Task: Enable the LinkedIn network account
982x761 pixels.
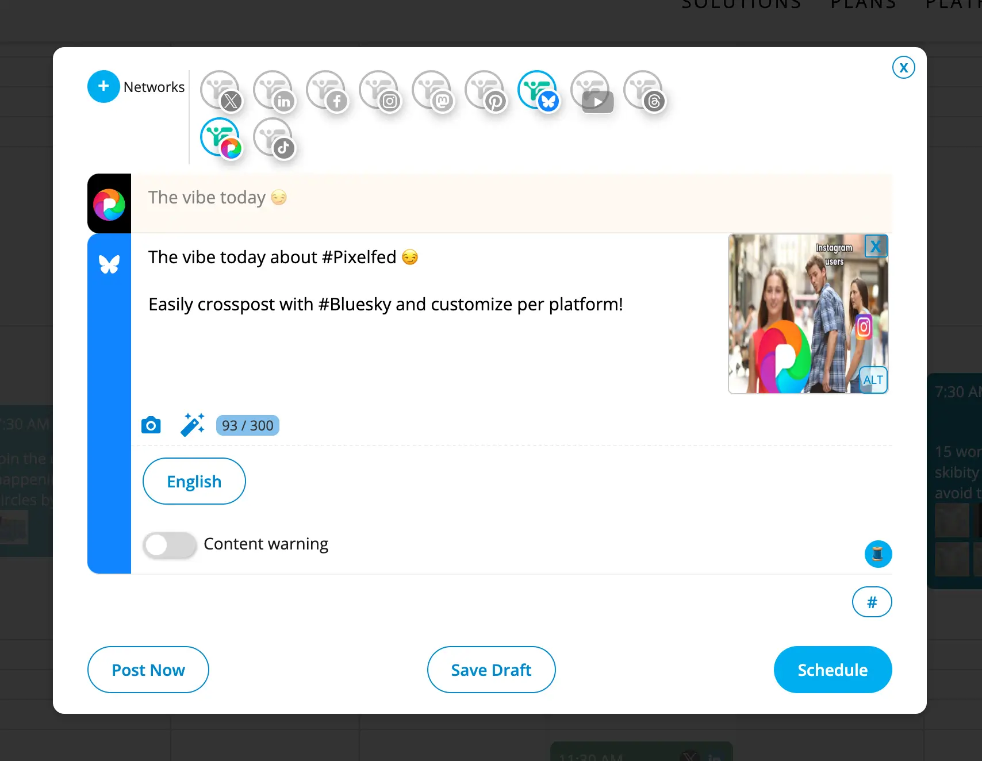Action: tap(274, 91)
